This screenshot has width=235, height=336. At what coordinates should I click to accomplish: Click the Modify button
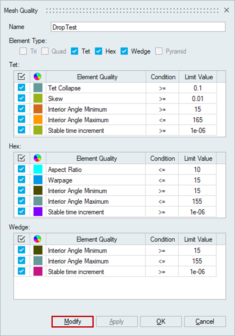73,321
